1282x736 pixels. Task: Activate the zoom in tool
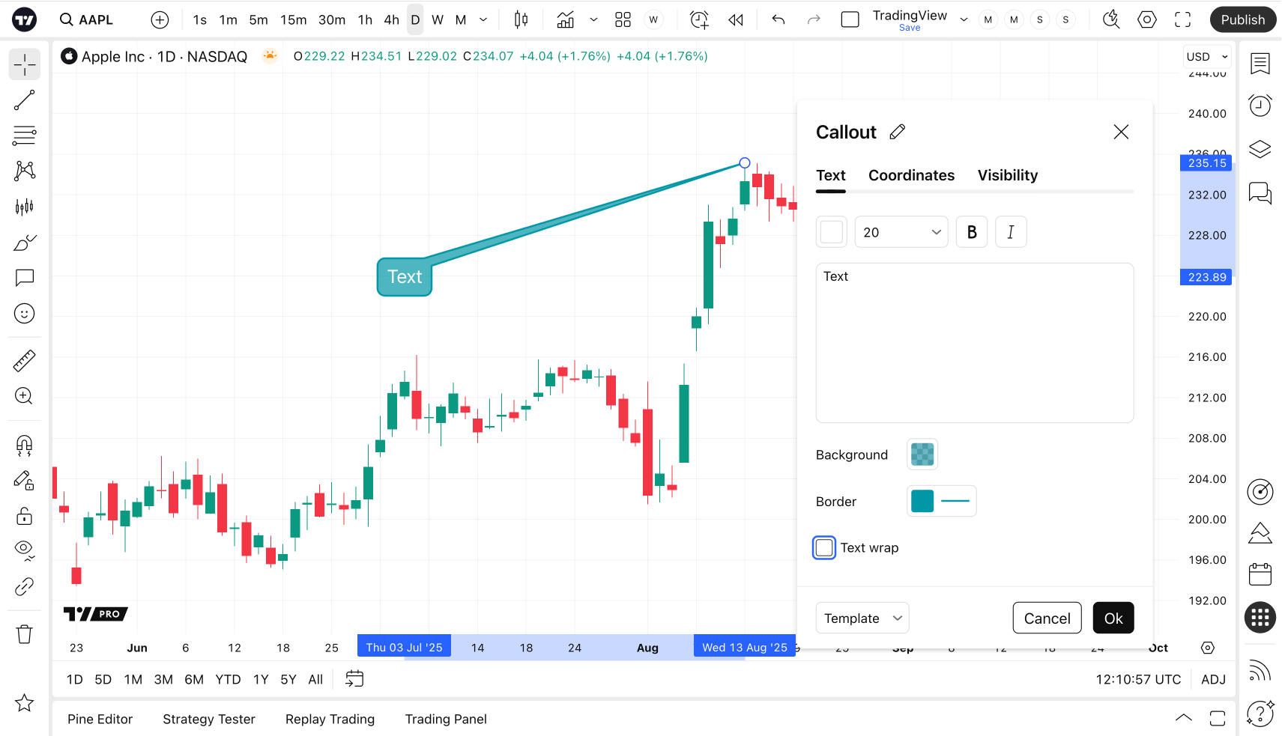(25, 396)
